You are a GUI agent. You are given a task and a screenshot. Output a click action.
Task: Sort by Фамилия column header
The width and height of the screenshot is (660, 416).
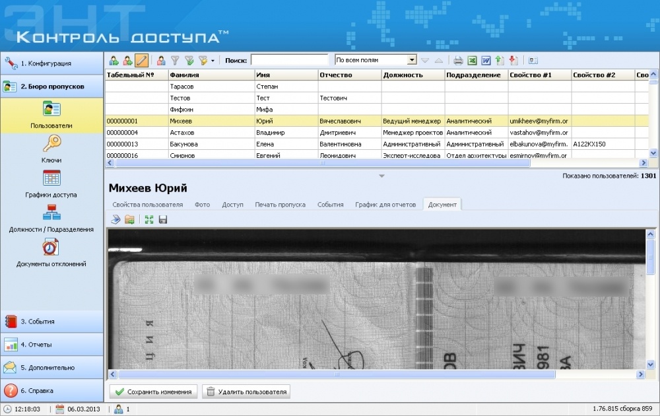pos(211,75)
